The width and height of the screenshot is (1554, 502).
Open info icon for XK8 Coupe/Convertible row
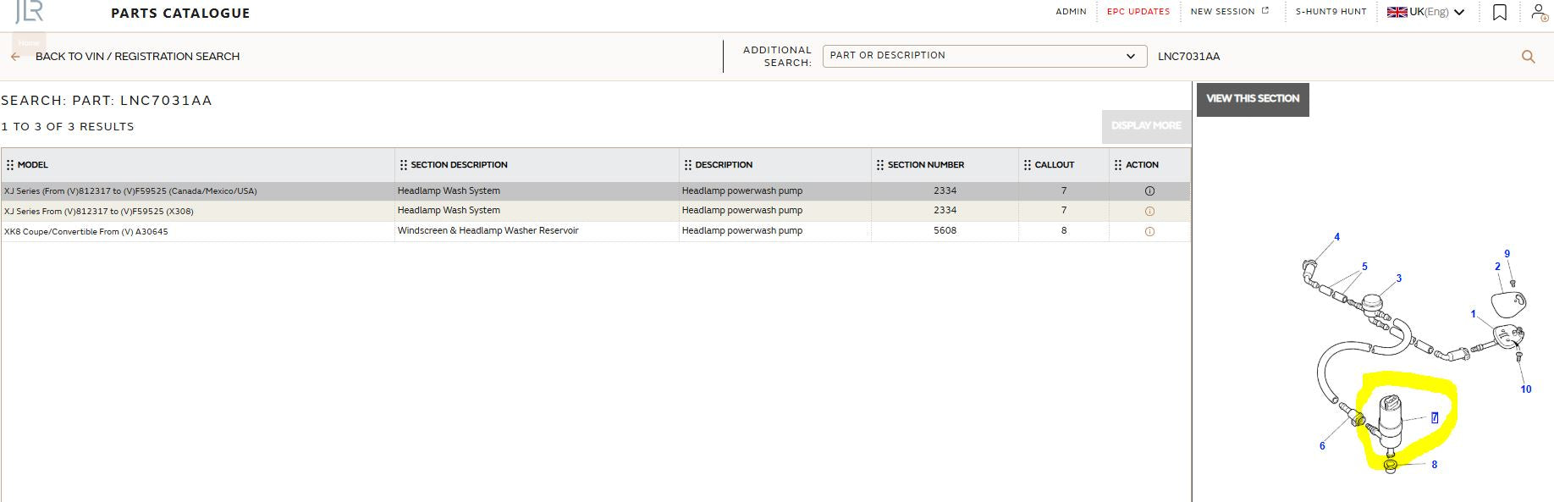tap(1149, 231)
